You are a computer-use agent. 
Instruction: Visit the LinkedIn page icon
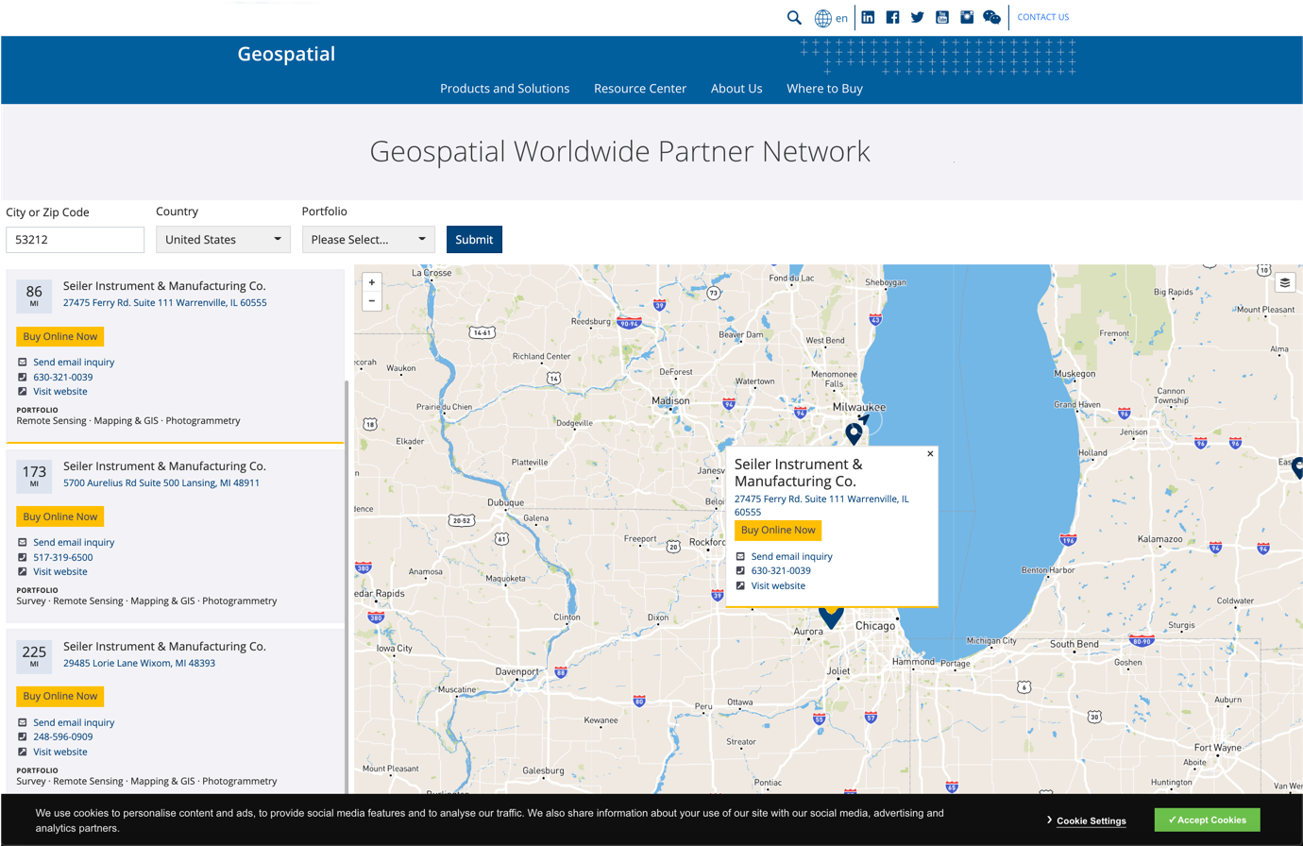(868, 17)
